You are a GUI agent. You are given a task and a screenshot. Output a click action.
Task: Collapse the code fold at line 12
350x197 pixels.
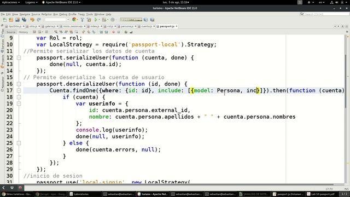[19, 57]
